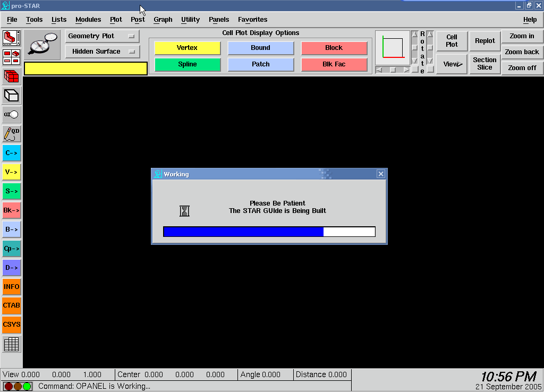Click the "Command: OPANEL is Working..." status text
The width and height of the screenshot is (544, 392).
(x=95, y=386)
